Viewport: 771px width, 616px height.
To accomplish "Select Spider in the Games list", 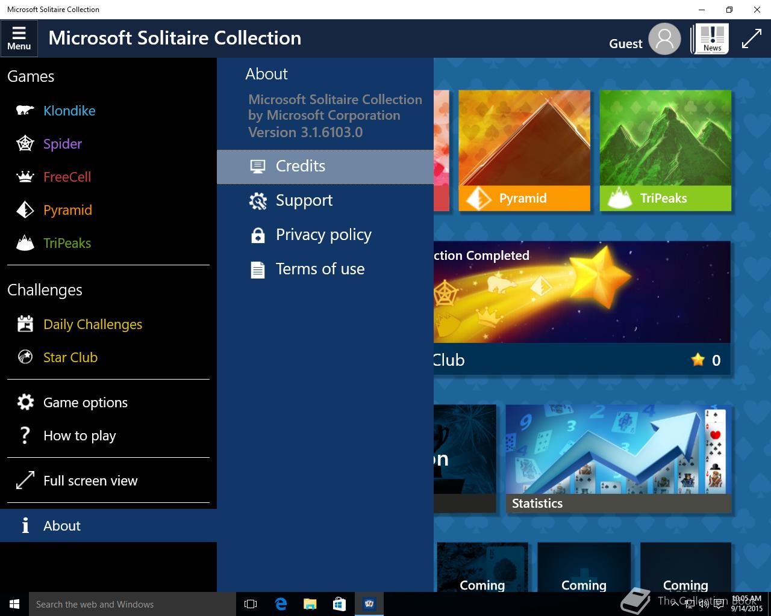I will (x=108, y=144).
